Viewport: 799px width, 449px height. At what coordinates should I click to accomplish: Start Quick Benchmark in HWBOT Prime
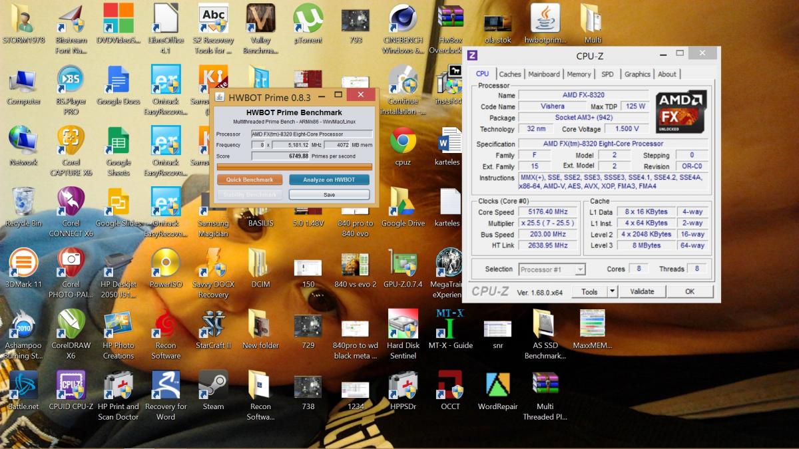250,180
